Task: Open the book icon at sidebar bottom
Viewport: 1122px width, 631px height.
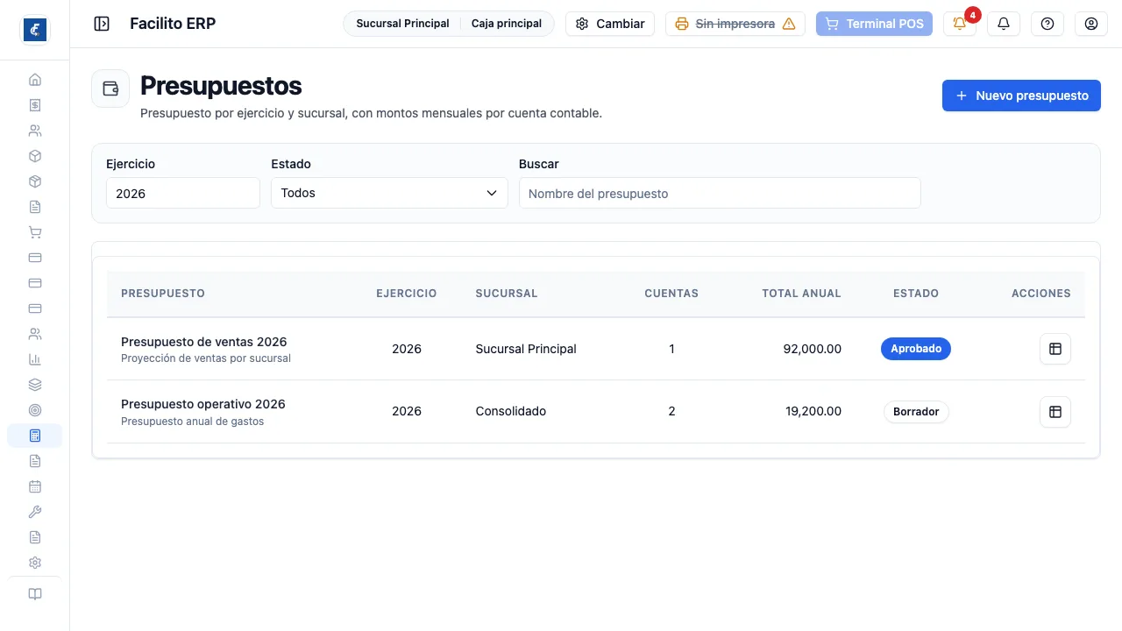Action: tap(35, 594)
